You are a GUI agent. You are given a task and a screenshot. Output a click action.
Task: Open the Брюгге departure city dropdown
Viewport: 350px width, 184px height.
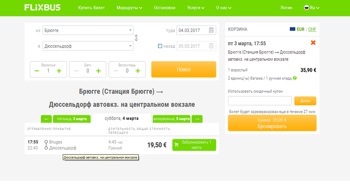point(88,30)
